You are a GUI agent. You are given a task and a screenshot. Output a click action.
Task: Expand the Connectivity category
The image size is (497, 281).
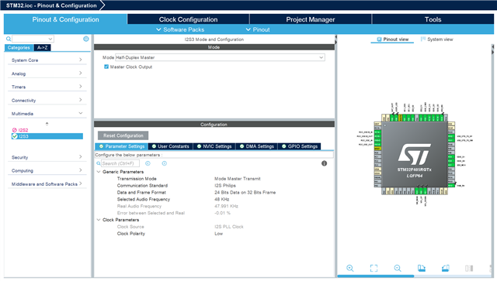point(47,100)
